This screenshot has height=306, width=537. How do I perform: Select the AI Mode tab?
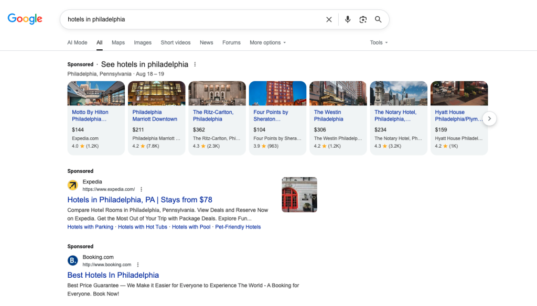77,42
